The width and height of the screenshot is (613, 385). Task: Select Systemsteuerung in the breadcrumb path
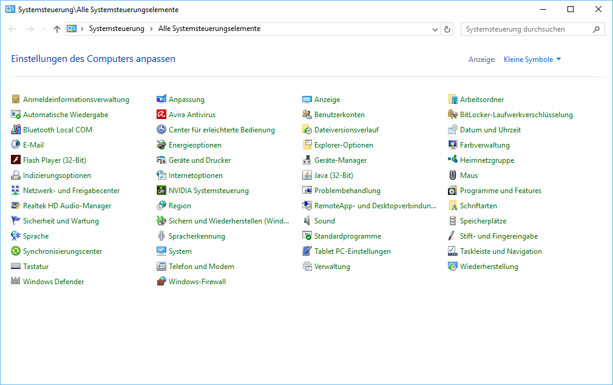point(117,29)
